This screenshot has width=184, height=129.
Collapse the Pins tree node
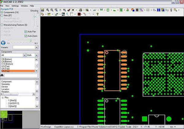pos(2,98)
